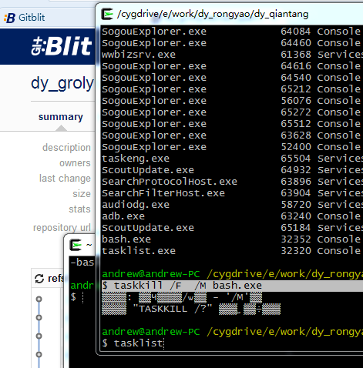The image size is (363, 368).
Task: Click the $ prompt in the background ~ terminal
Action: [x=73, y=297]
